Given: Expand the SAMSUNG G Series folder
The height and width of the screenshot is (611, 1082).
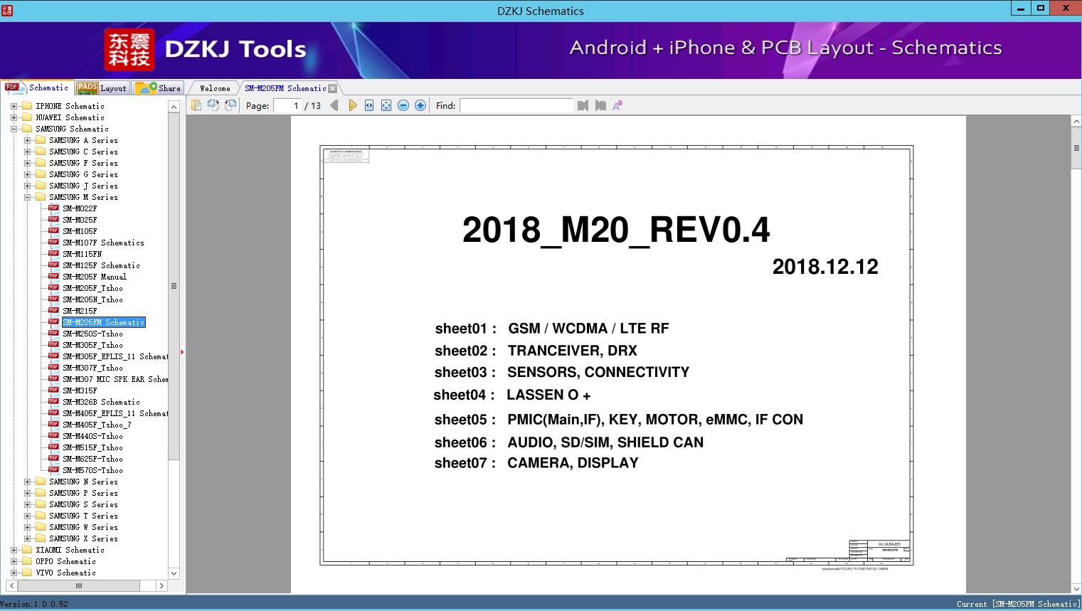Looking at the screenshot, I should pyautogui.click(x=27, y=174).
